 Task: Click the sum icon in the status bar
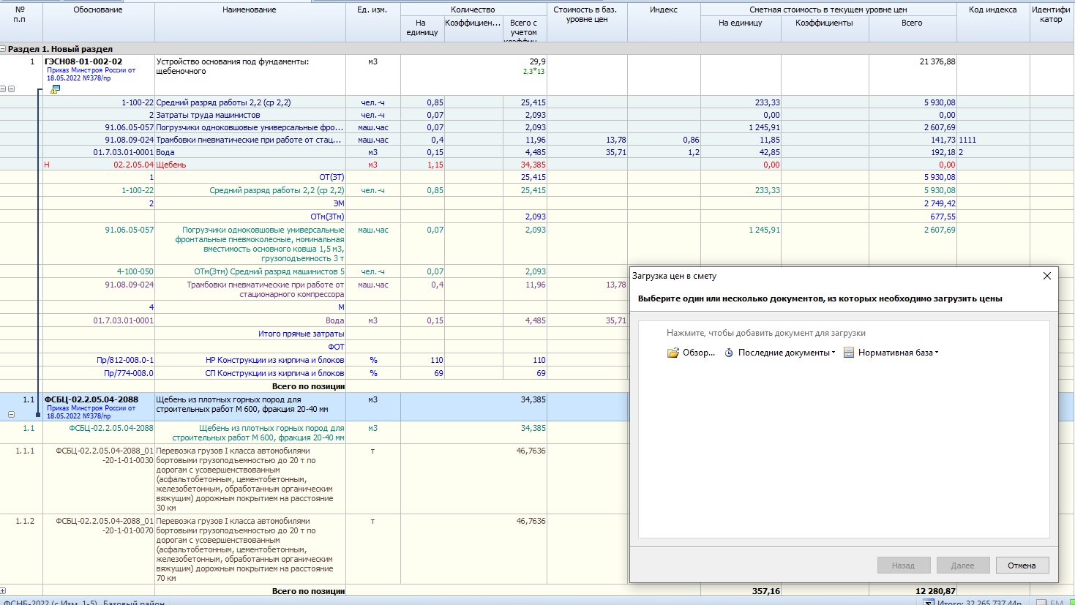[x=928, y=602]
